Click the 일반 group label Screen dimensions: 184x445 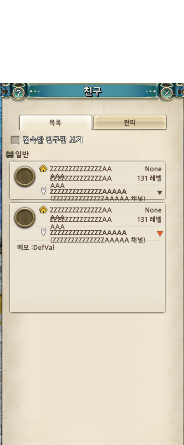click(22, 155)
